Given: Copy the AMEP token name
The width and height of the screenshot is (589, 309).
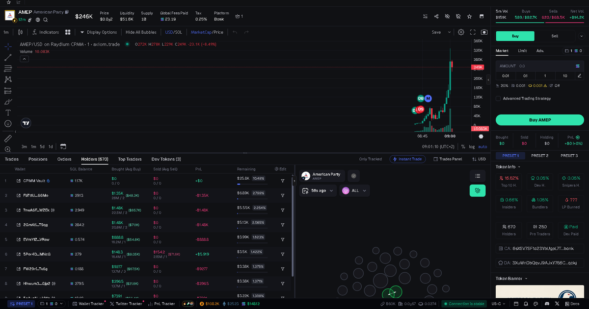Looking at the screenshot, I should (x=67, y=12).
